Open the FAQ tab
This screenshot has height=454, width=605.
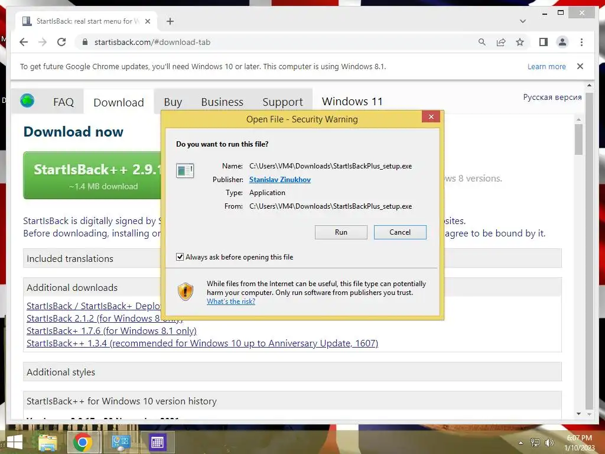click(x=63, y=102)
